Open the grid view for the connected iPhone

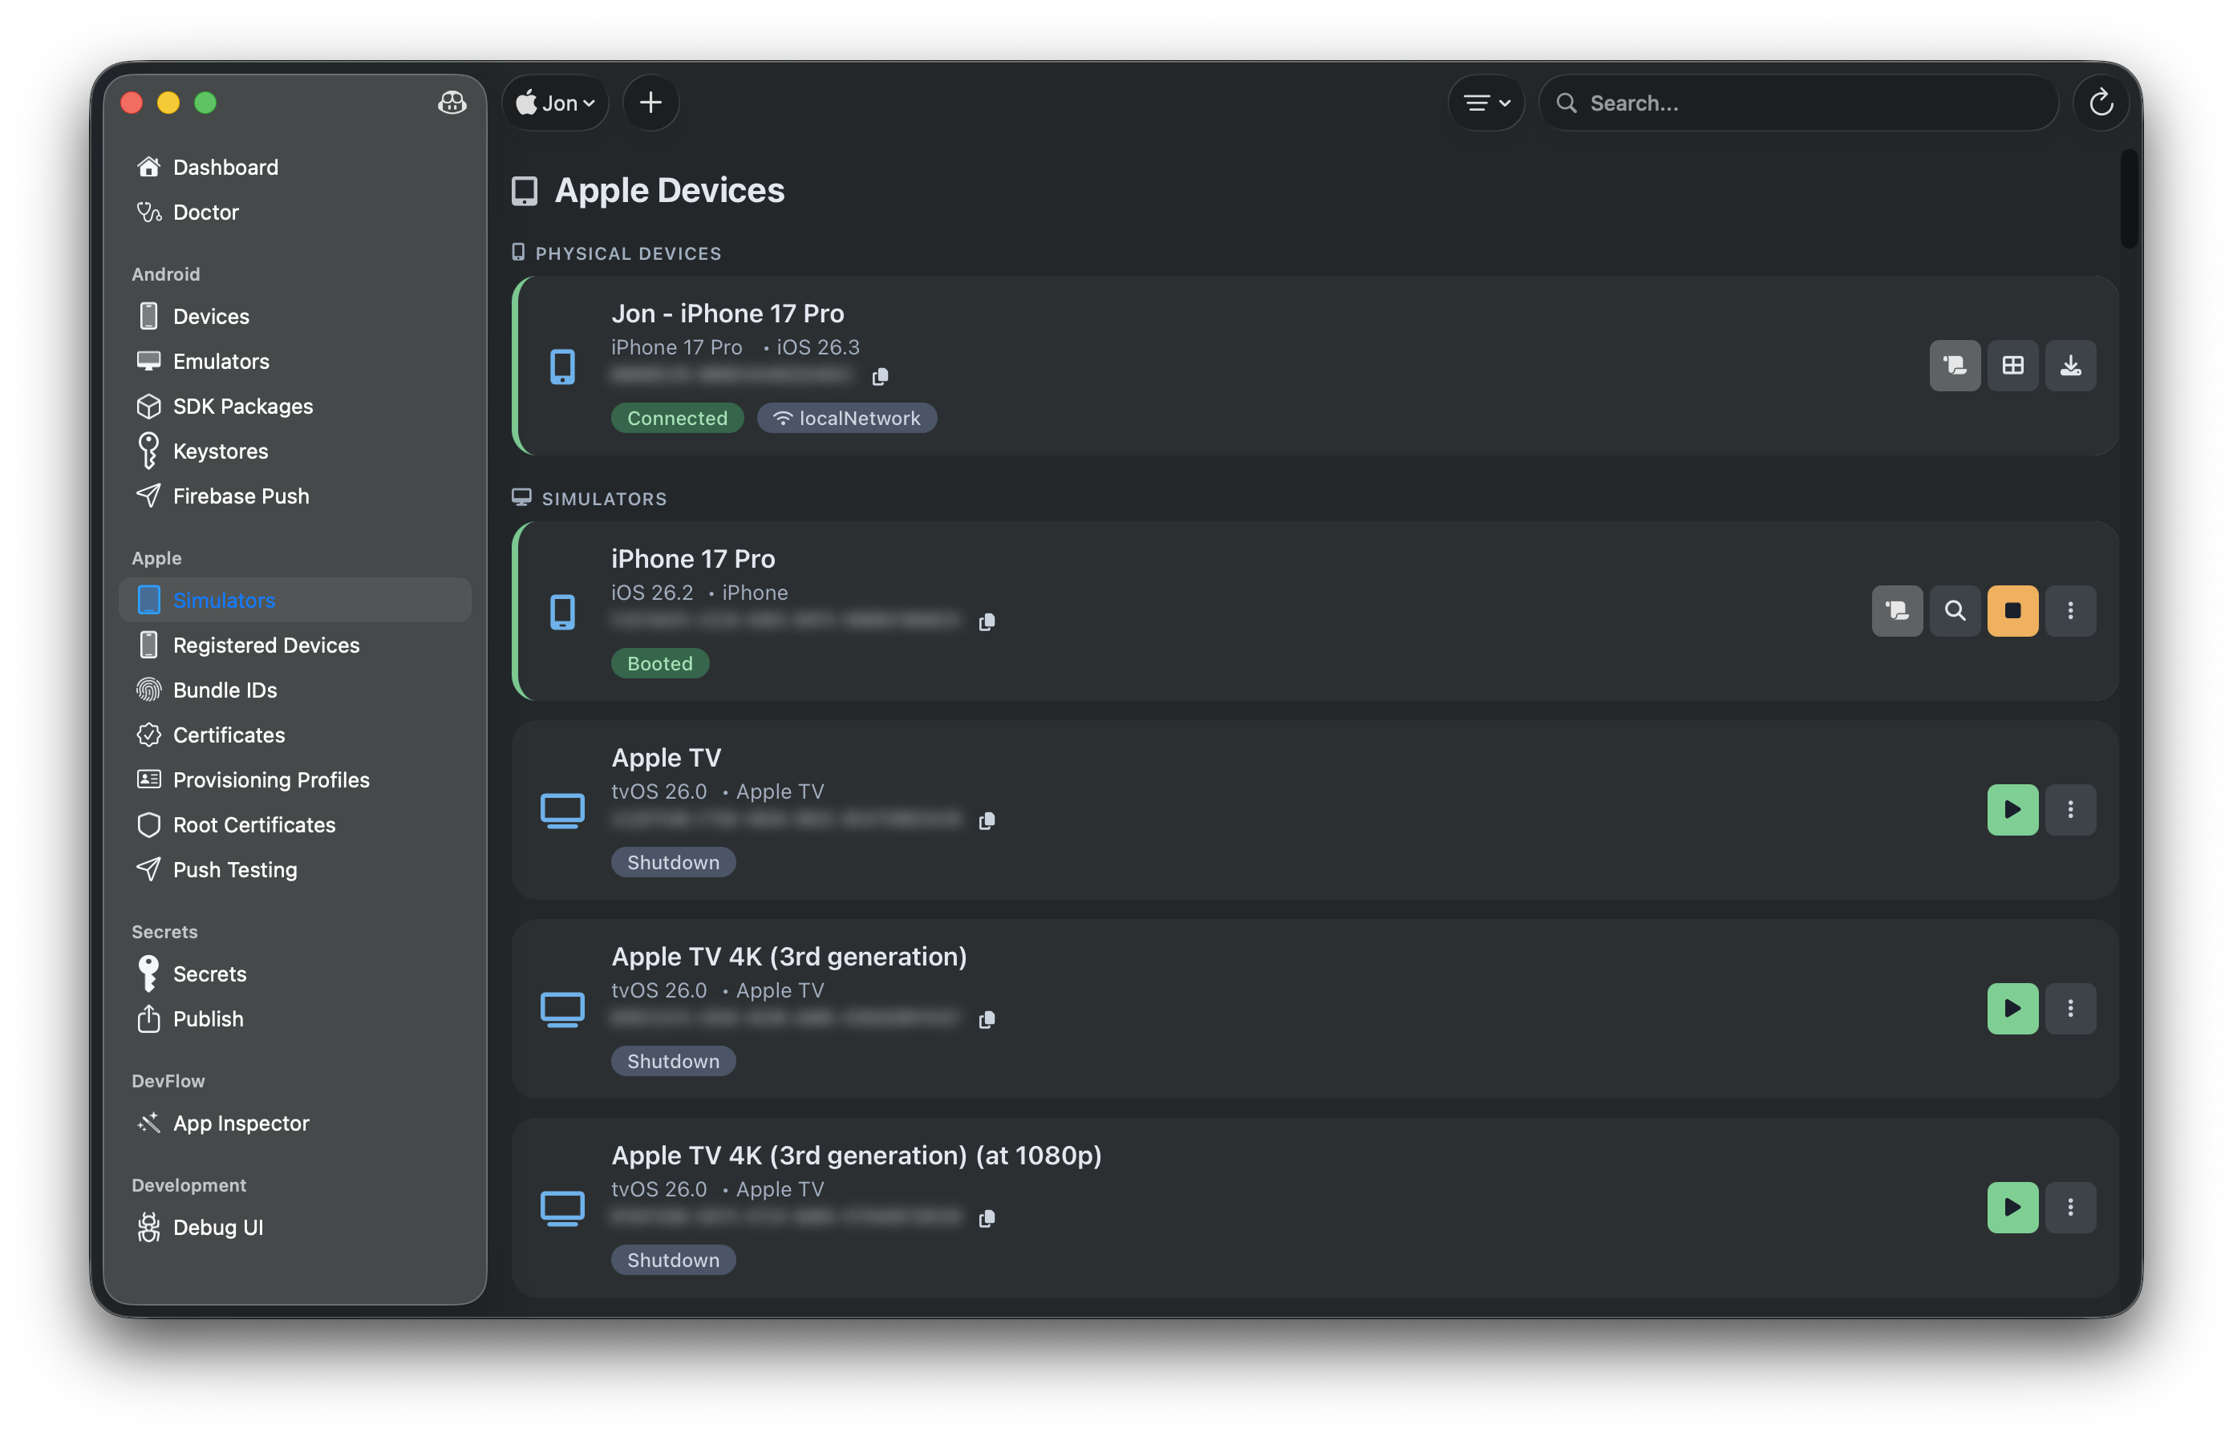[x=2012, y=365]
